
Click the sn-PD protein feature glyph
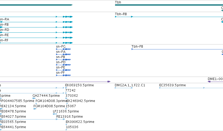(x=63, y=65)
